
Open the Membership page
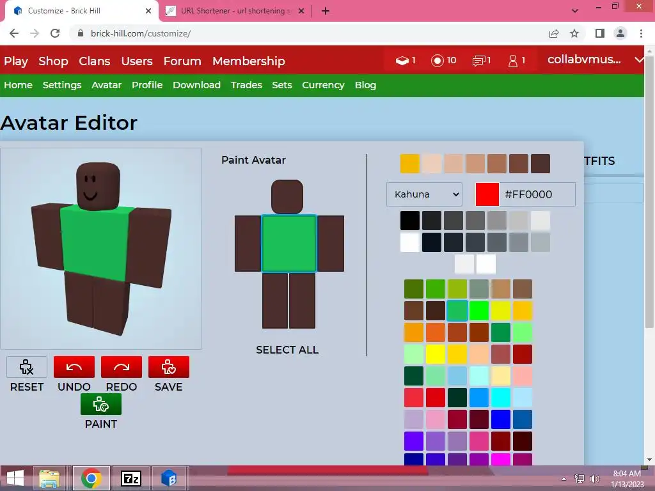[x=249, y=61]
